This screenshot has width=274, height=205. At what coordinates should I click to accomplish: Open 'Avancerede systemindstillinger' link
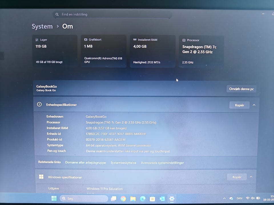pyautogui.click(x=162, y=163)
